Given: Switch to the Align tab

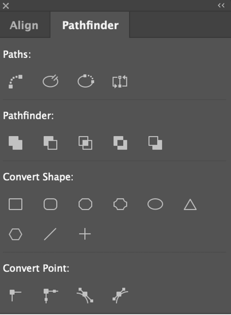Looking at the screenshot, I should 24,25.
